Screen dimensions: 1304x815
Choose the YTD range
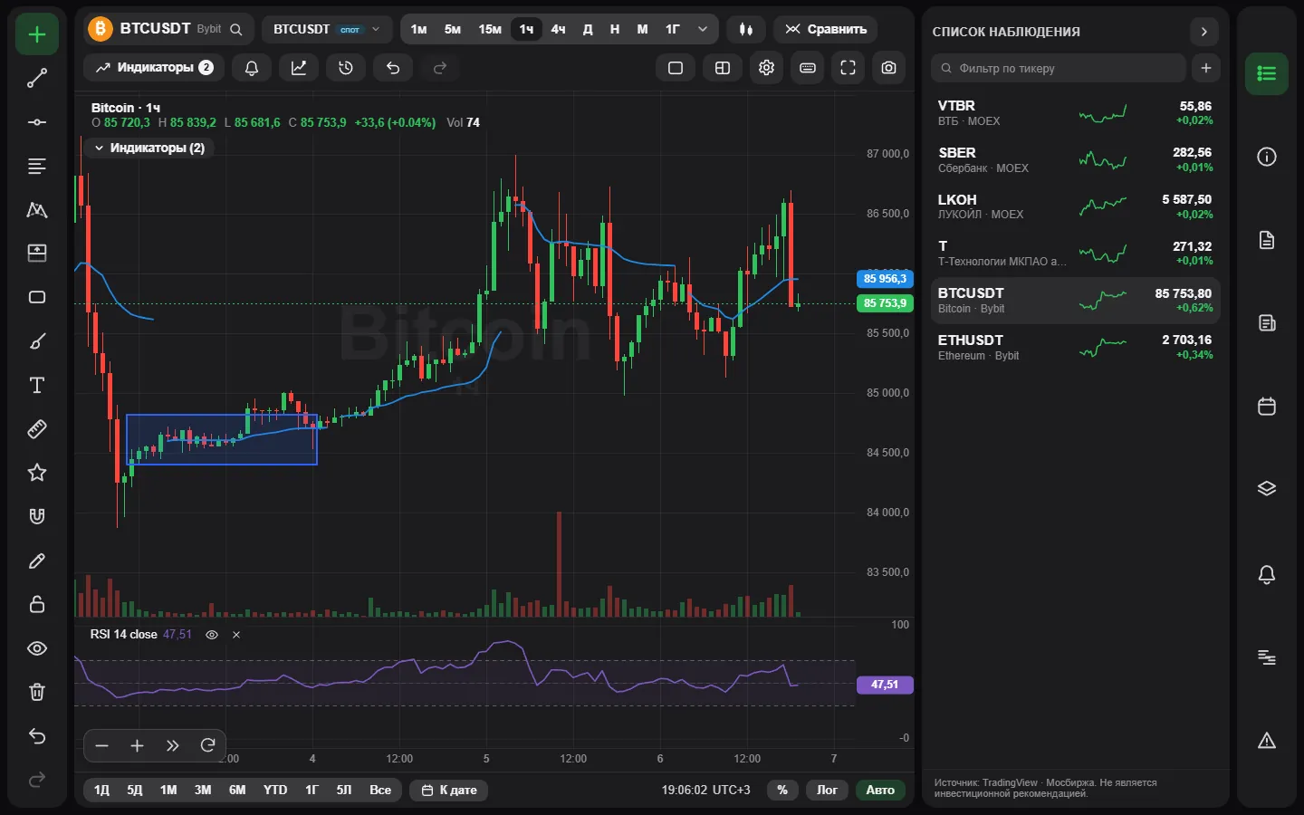point(275,790)
